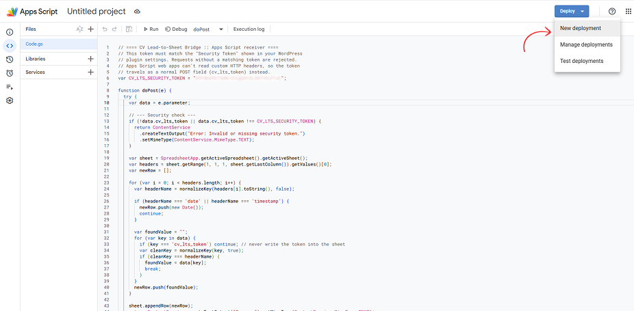Open the Execution log

(249, 29)
